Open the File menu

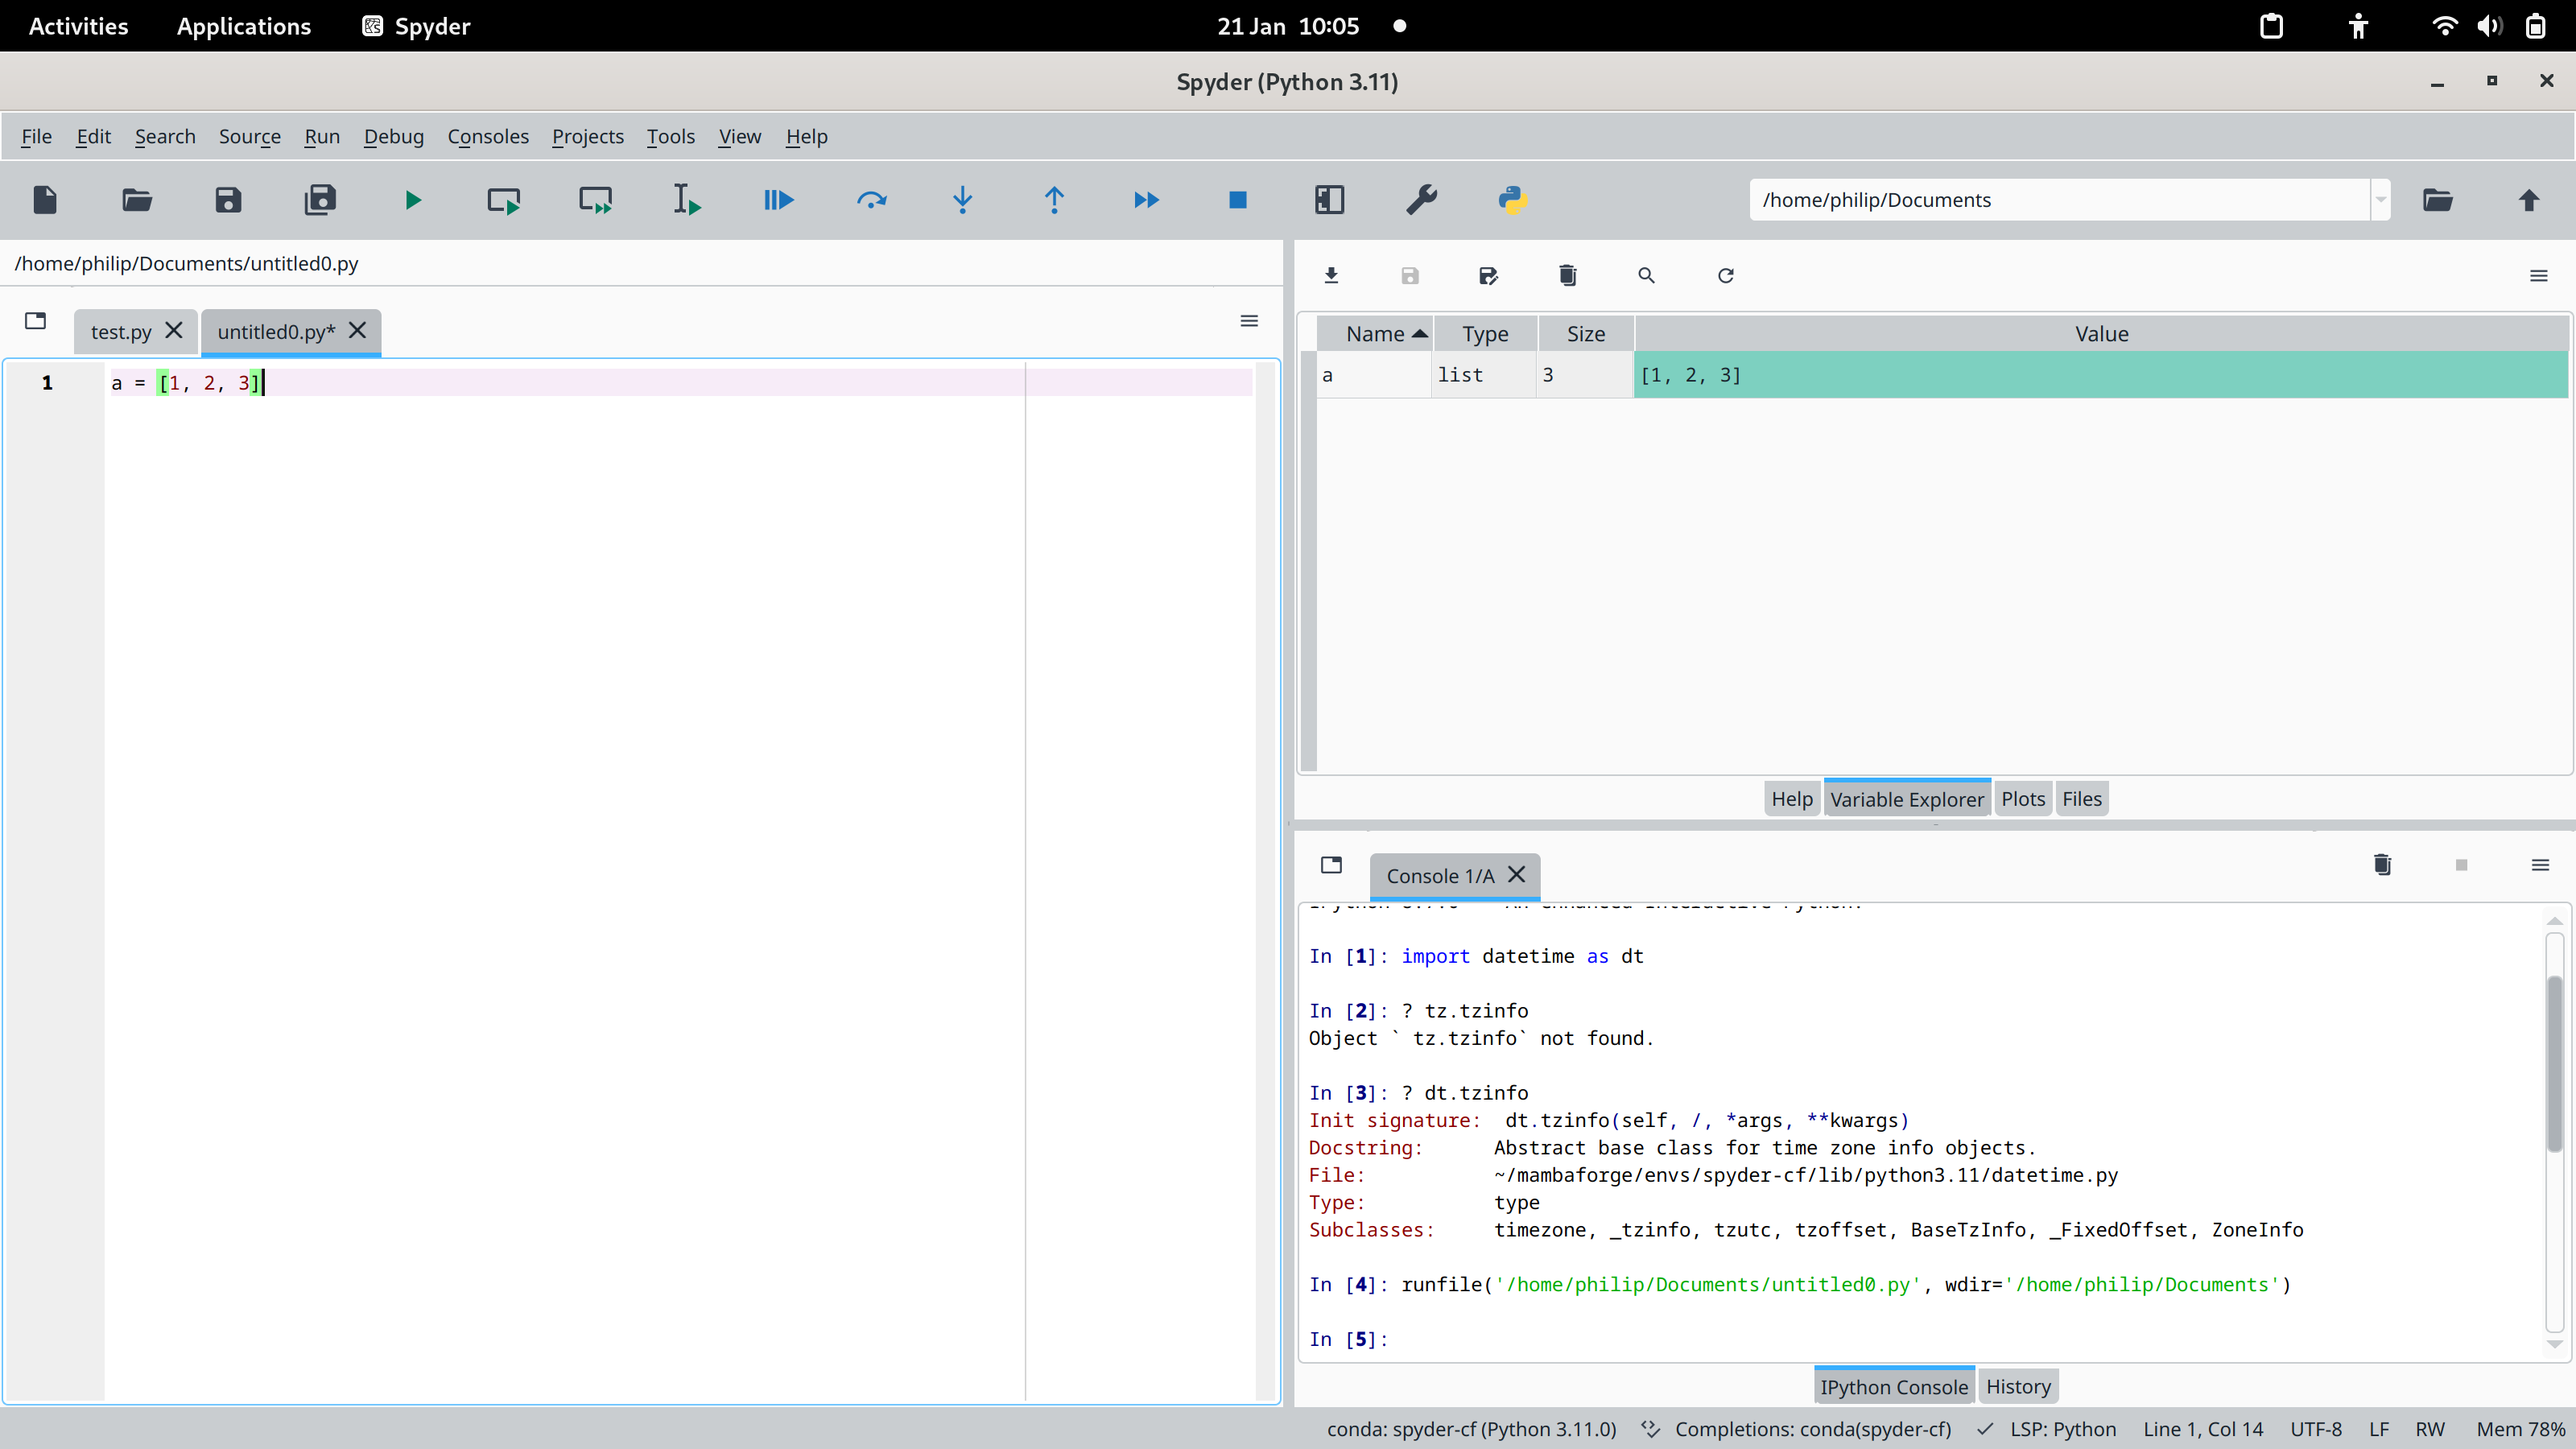point(36,136)
